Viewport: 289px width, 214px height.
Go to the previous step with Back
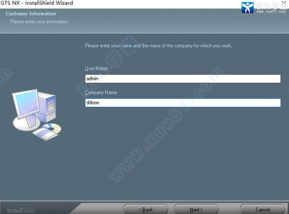(146, 210)
